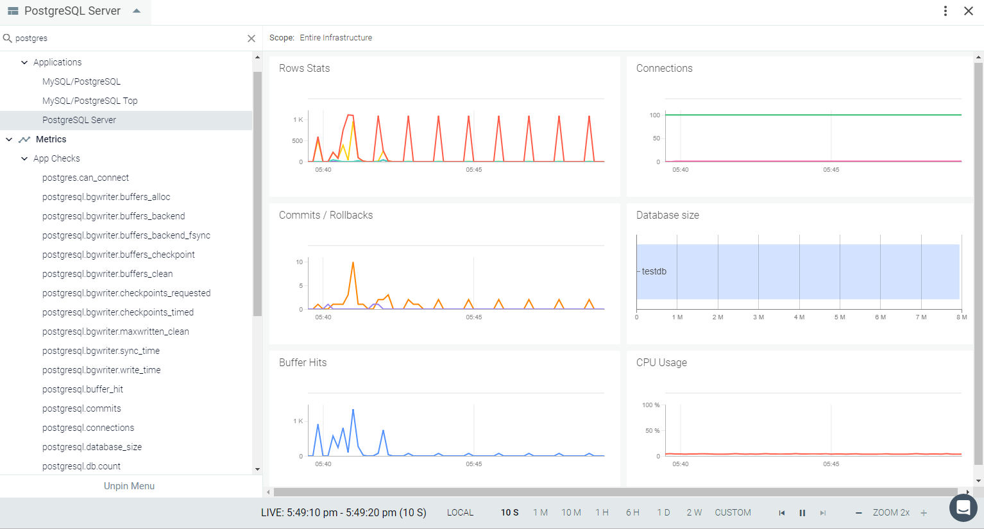
Task: Switch to the 1 H interval
Action: 602,513
